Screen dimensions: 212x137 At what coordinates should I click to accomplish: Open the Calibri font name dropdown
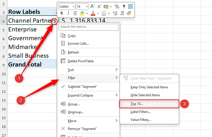(x=67, y=7)
